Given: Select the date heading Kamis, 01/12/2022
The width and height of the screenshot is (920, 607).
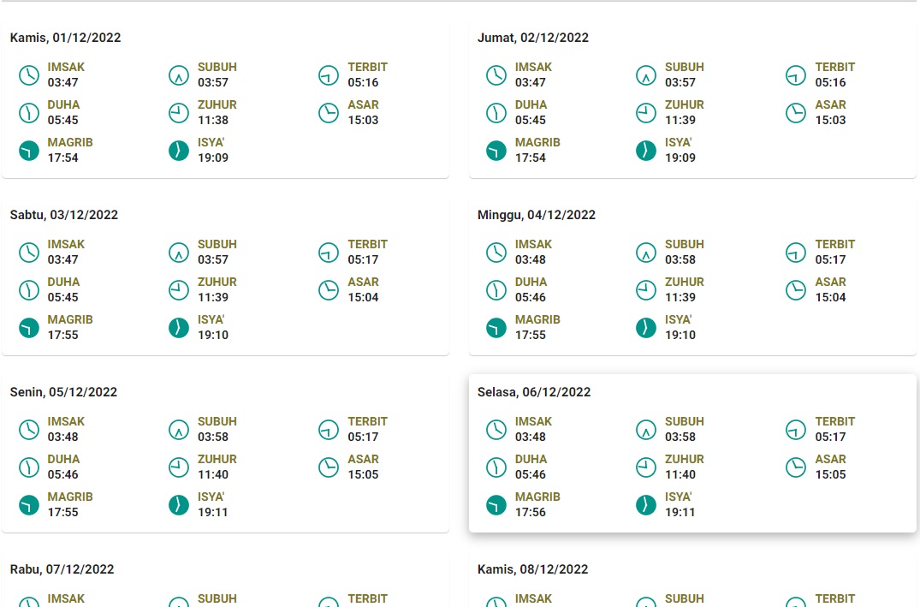Looking at the screenshot, I should pos(65,38).
